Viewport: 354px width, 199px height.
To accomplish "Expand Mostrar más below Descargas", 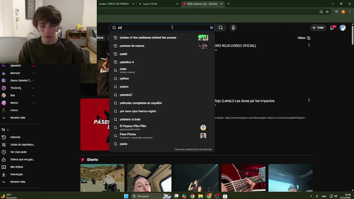I will 18,182.
